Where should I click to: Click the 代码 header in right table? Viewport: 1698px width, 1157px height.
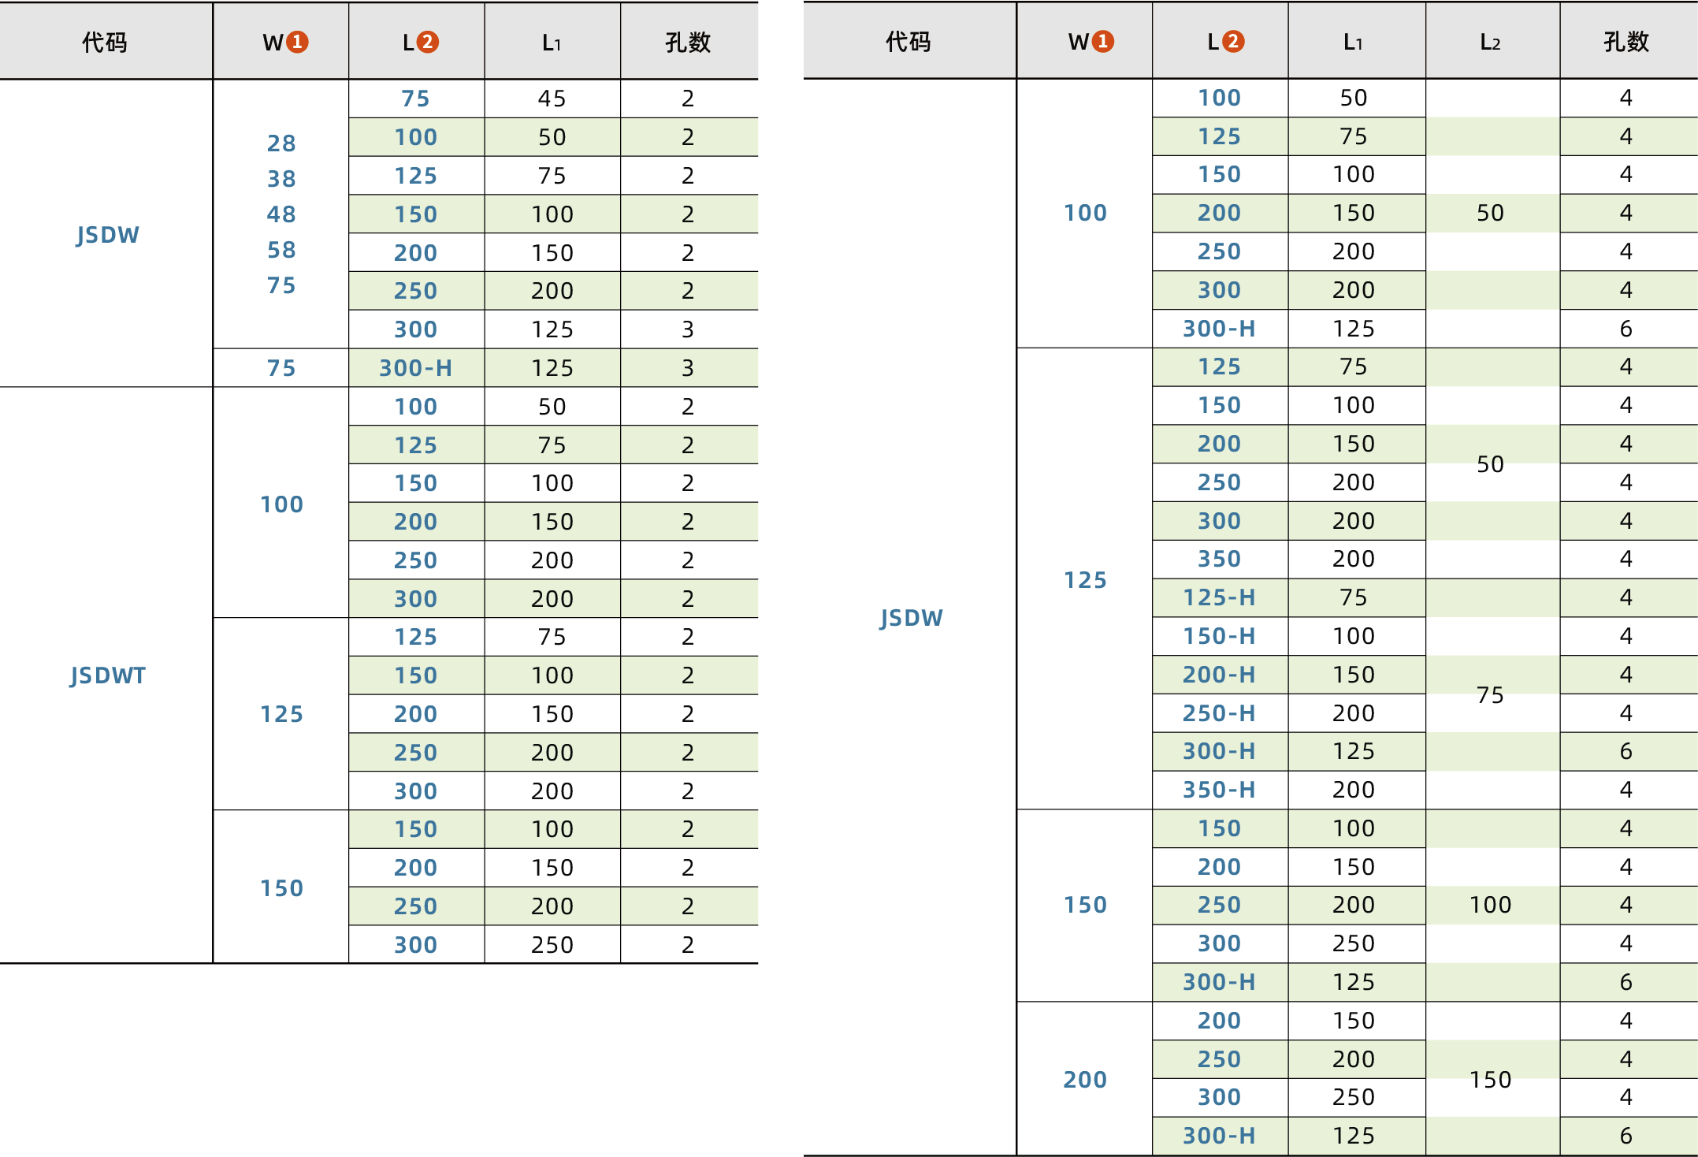(908, 41)
